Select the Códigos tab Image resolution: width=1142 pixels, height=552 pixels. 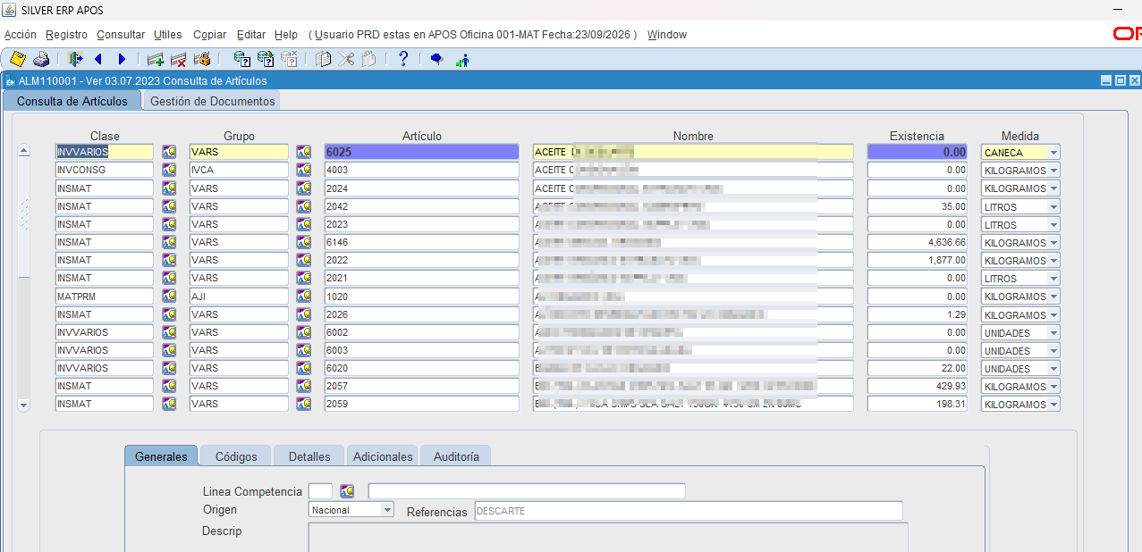pos(236,456)
